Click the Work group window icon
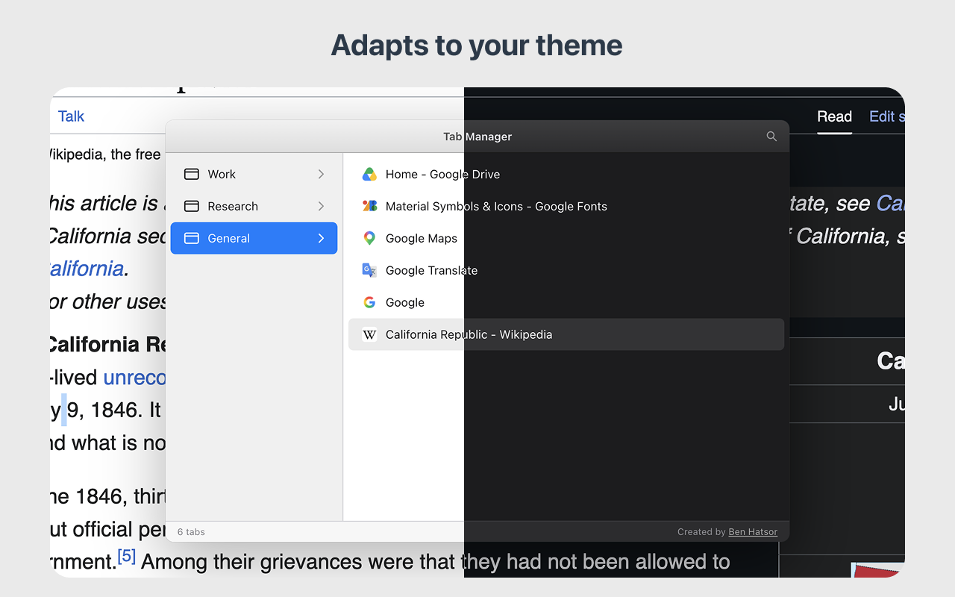Screen dimensions: 955x597 [x=192, y=174]
